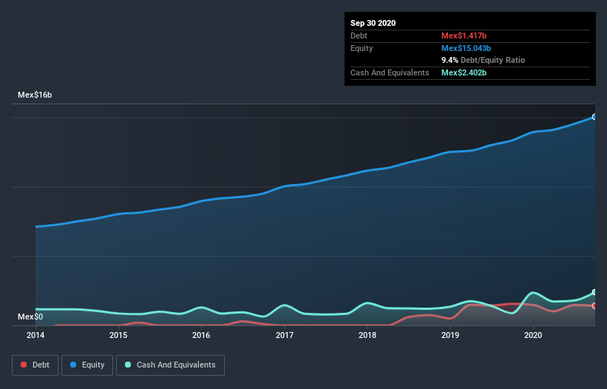Click the red Debt legend dot
This screenshot has width=607, height=389.
[x=24, y=365]
